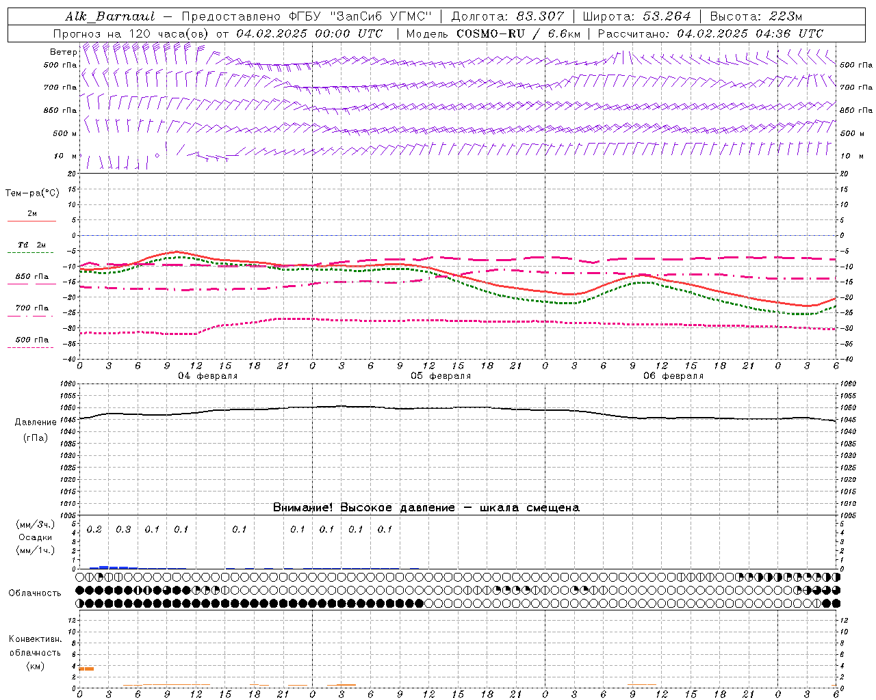Viewport: 876px width, 700px height.
Task: Click the red line sample under '2м' legend
Action: pyautogui.click(x=31, y=221)
